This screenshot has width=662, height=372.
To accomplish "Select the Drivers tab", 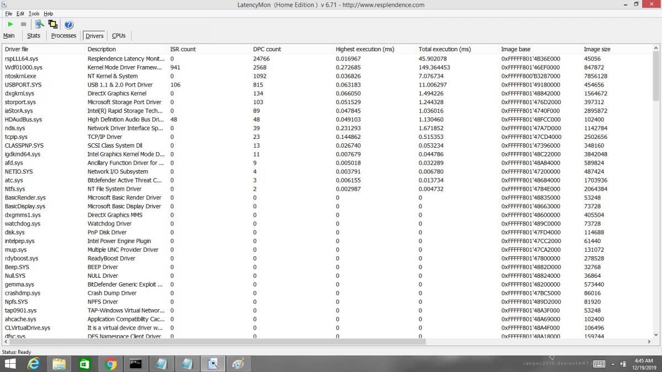I will 94,36.
